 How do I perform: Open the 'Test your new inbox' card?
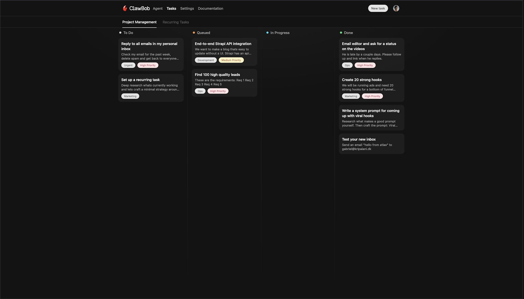[x=371, y=144]
